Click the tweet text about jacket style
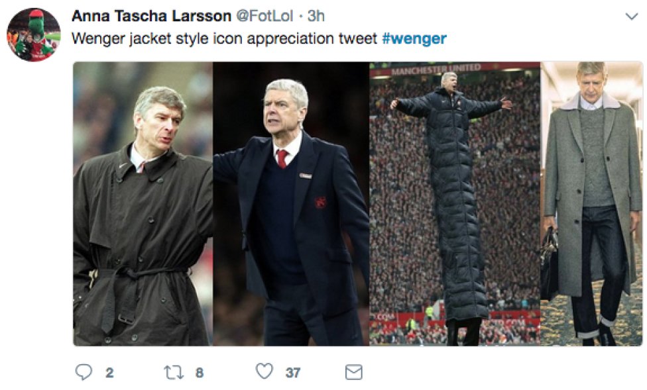This screenshot has width=647, height=390. 225,38
